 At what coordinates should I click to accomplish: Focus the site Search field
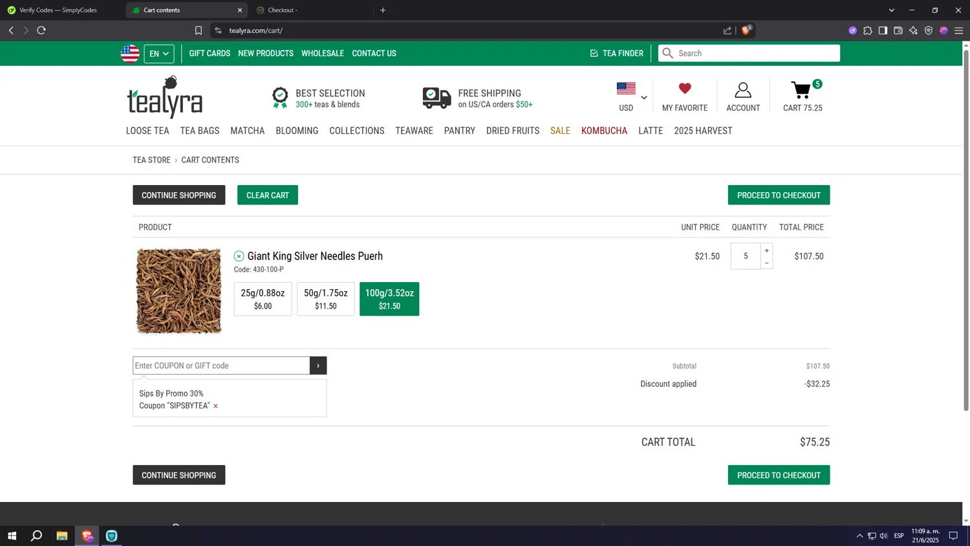point(749,53)
